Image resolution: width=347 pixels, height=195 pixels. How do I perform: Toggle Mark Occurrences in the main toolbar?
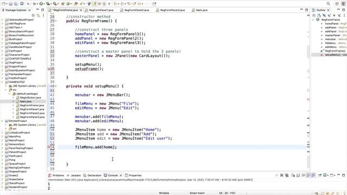click(94, 4)
